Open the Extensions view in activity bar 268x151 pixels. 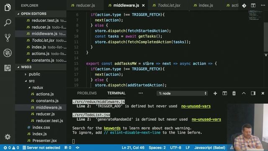[8, 68]
